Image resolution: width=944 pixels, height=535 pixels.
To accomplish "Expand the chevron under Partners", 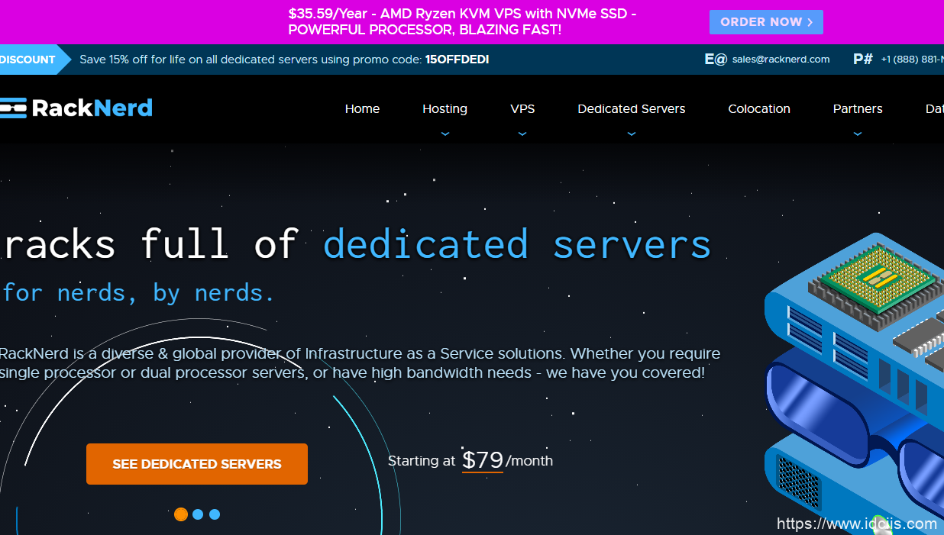I will (858, 134).
